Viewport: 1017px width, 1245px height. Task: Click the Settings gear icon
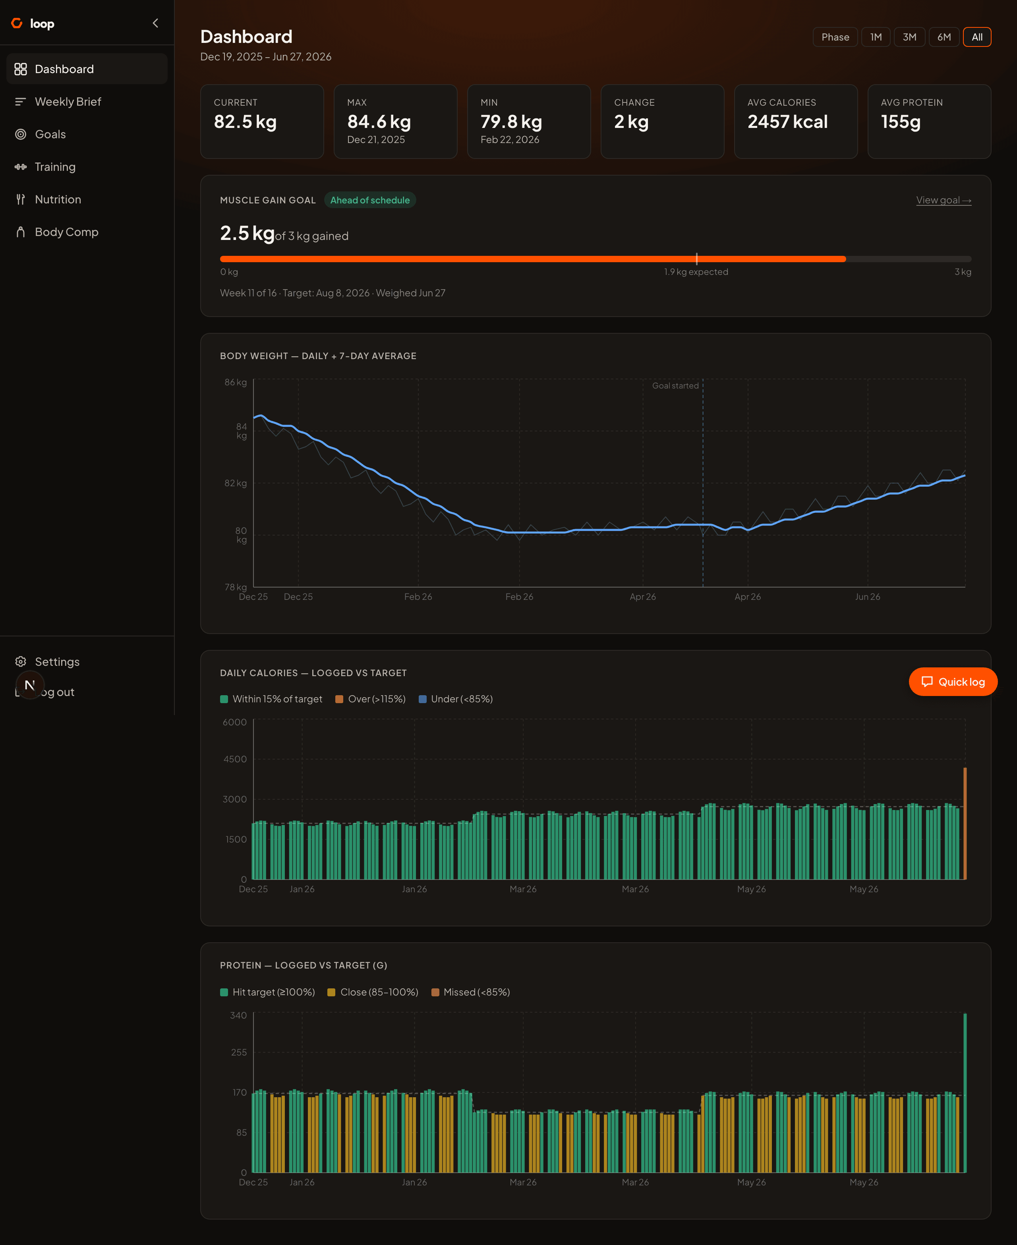click(x=21, y=661)
